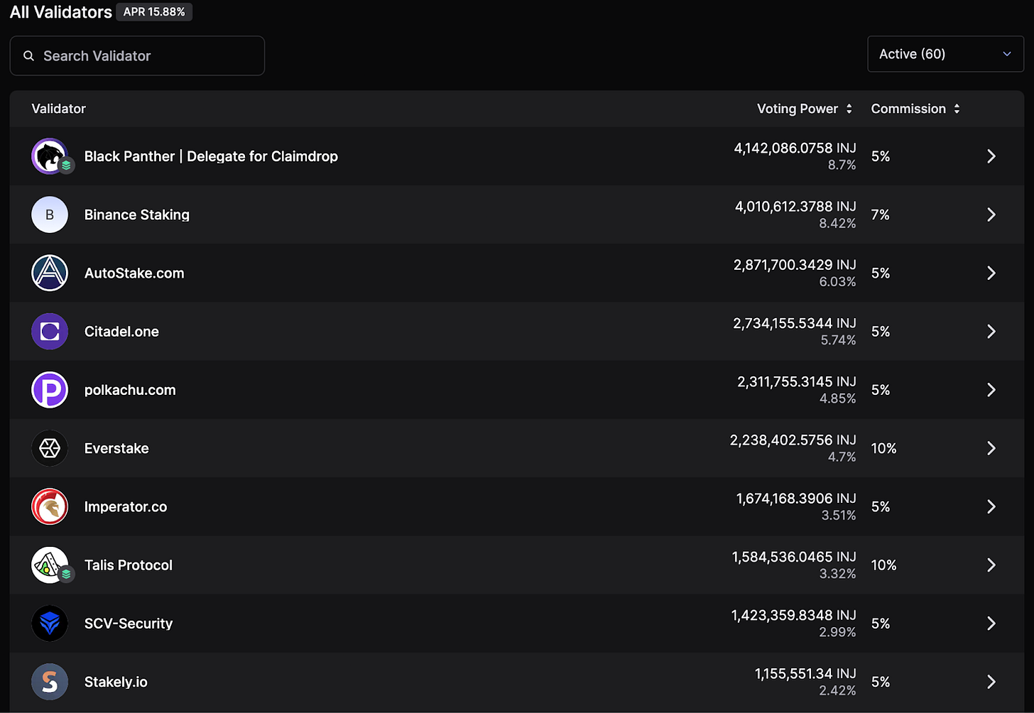Click the AutoStake.com logo icon
This screenshot has height=713, width=1034.
coord(50,273)
